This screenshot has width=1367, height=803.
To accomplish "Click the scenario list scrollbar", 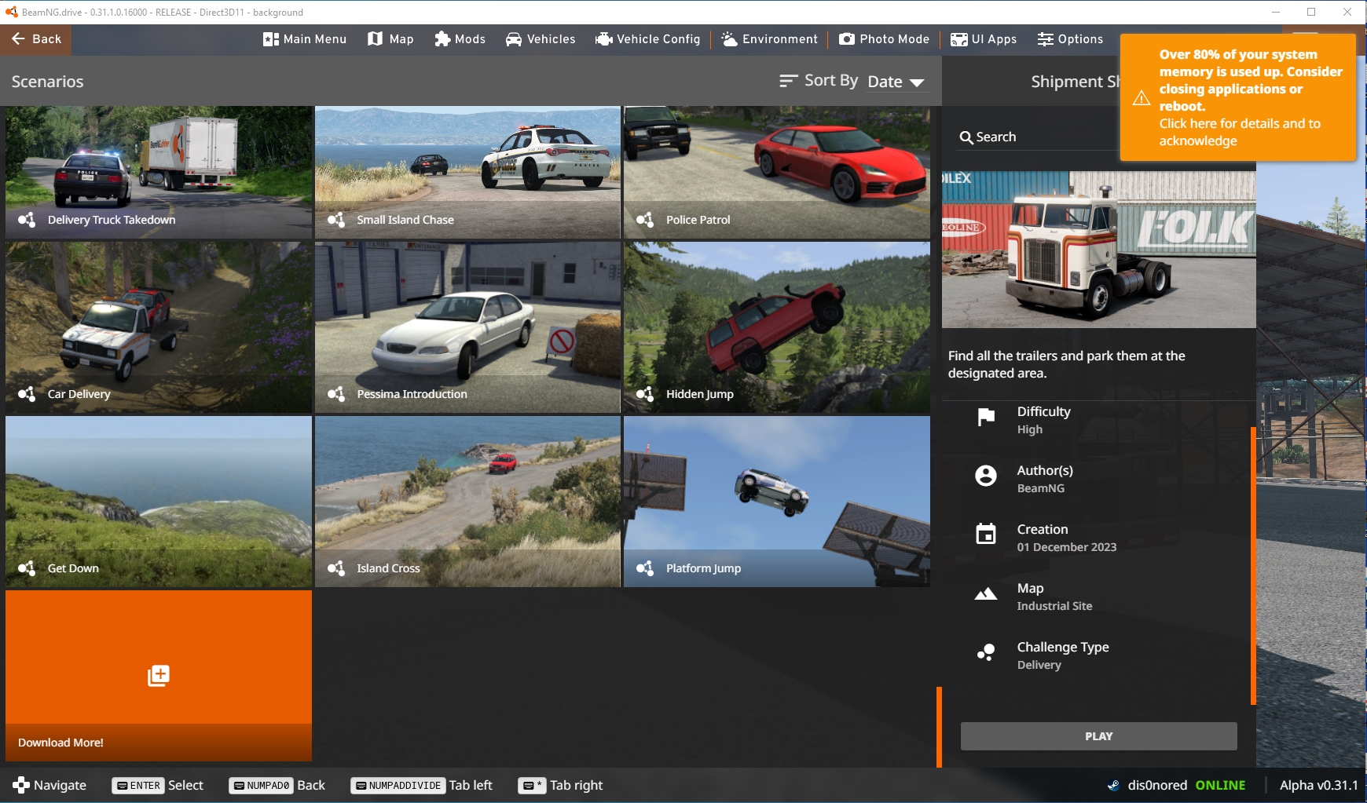I will (x=939, y=727).
